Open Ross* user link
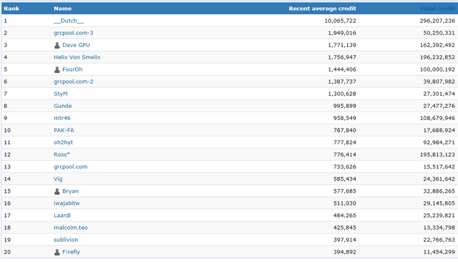This screenshot has width=458, height=262. (x=62, y=155)
